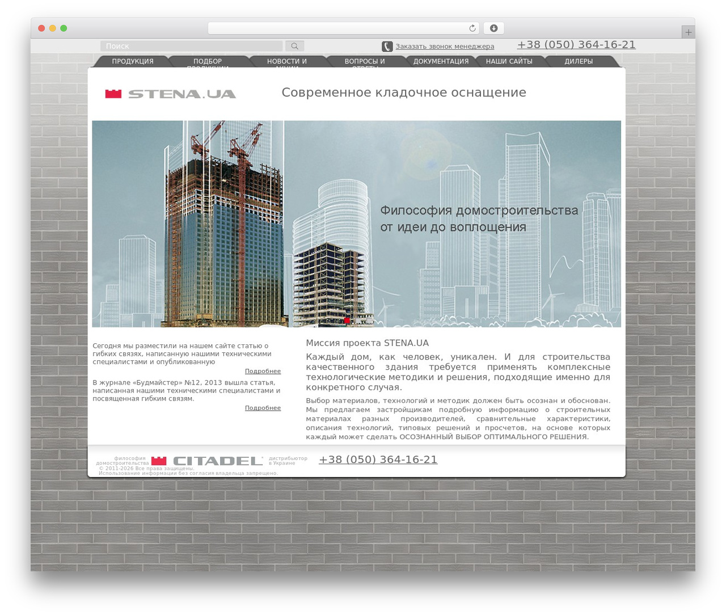The image size is (726, 615).
Task: Open Подробнее under the Будмайстер article
Action: pos(263,408)
